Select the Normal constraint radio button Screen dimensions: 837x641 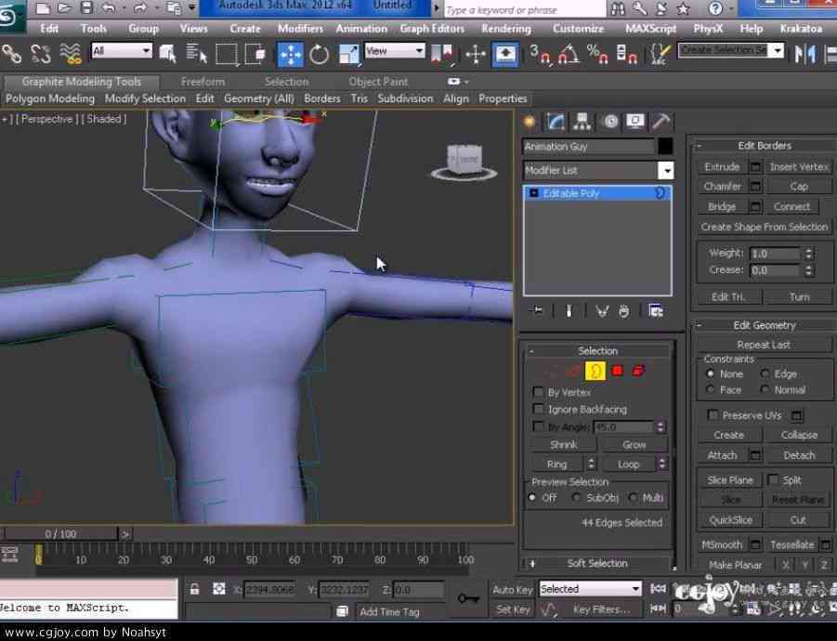click(x=765, y=389)
